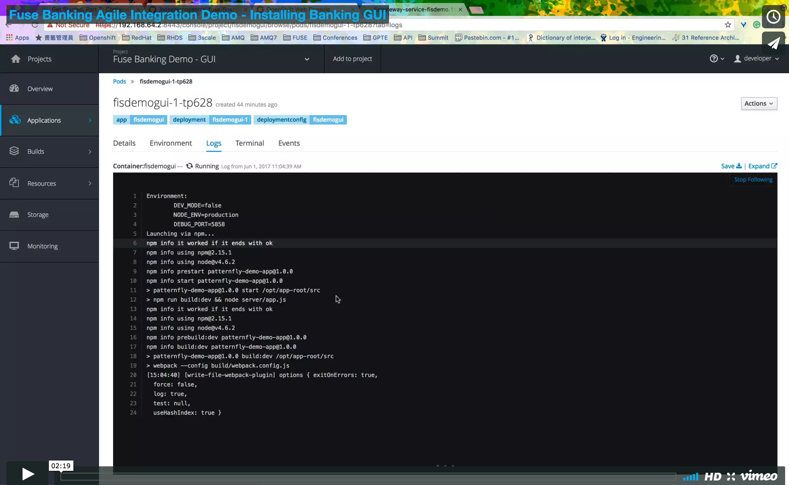Click the Builds layers icon

pos(14,151)
